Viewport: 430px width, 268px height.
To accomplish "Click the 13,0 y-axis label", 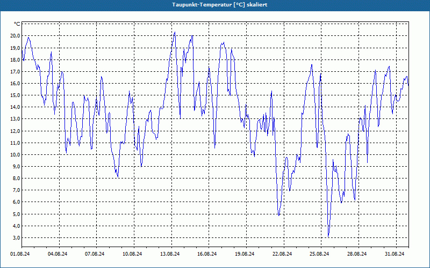I will pyautogui.click(x=15, y=119).
